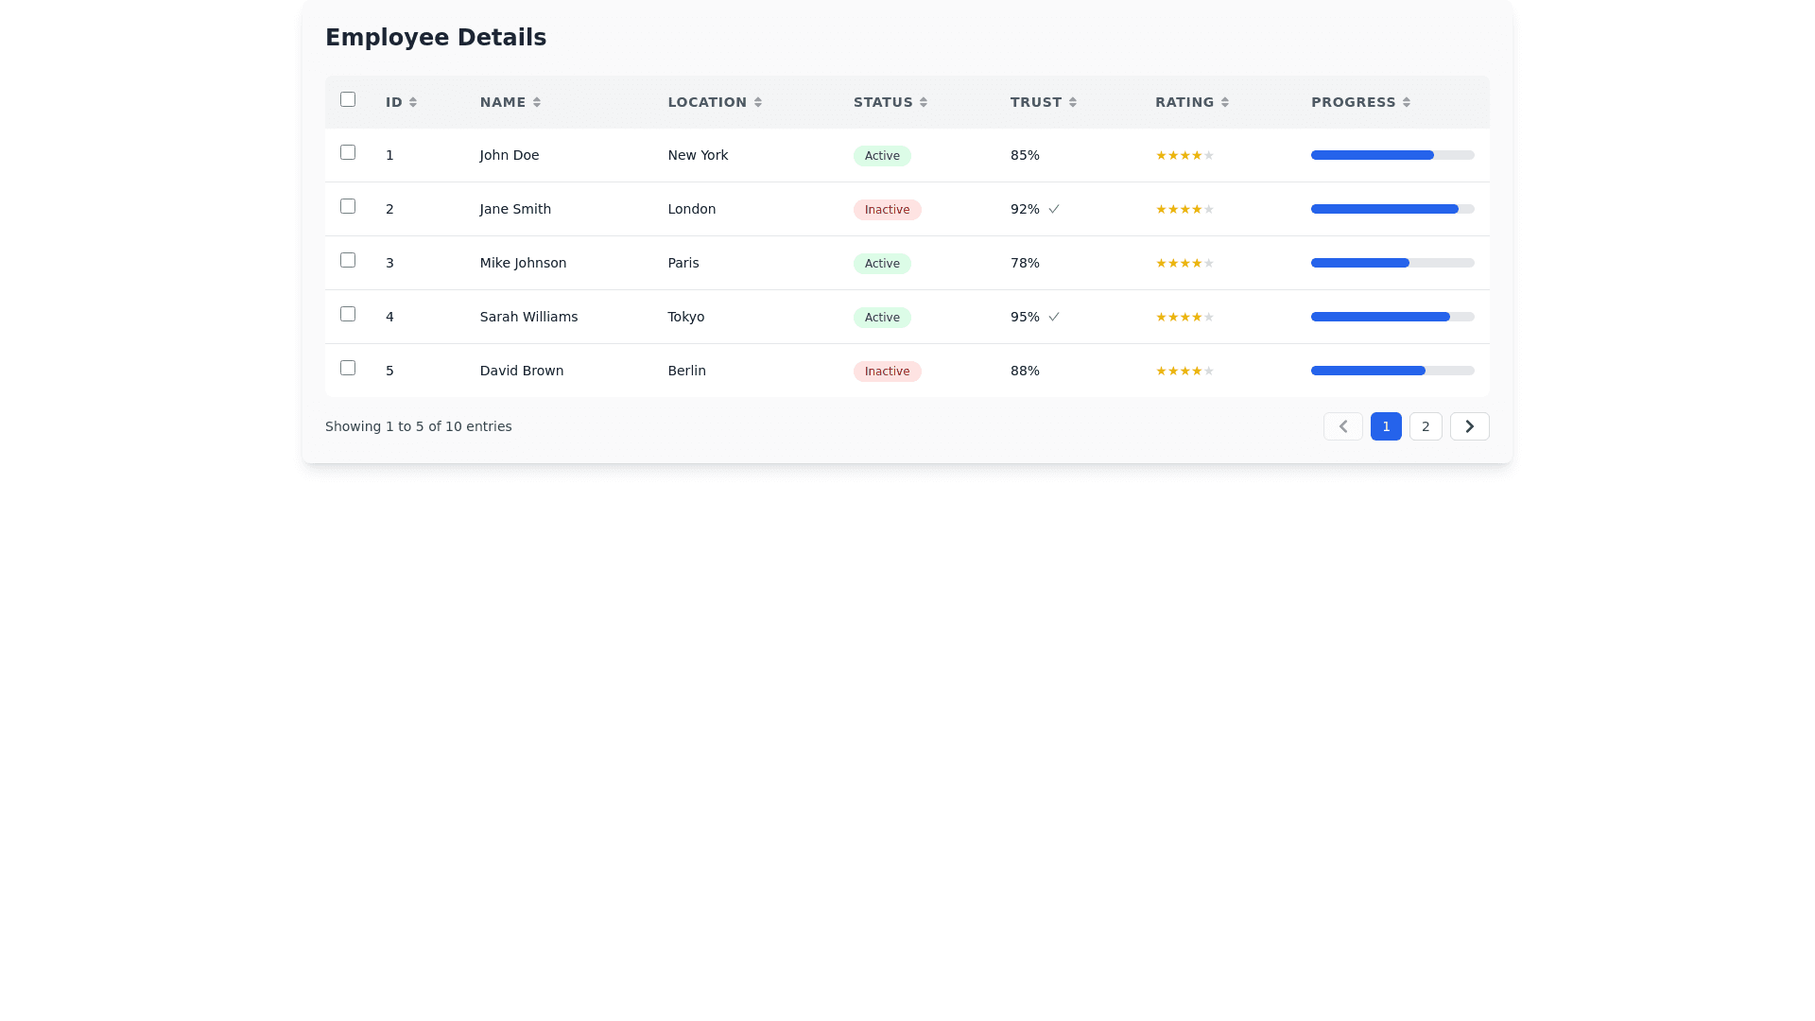Click the checkmark icon next to 95% trust
Screen dimensions: 1815x1021
[1053, 317]
